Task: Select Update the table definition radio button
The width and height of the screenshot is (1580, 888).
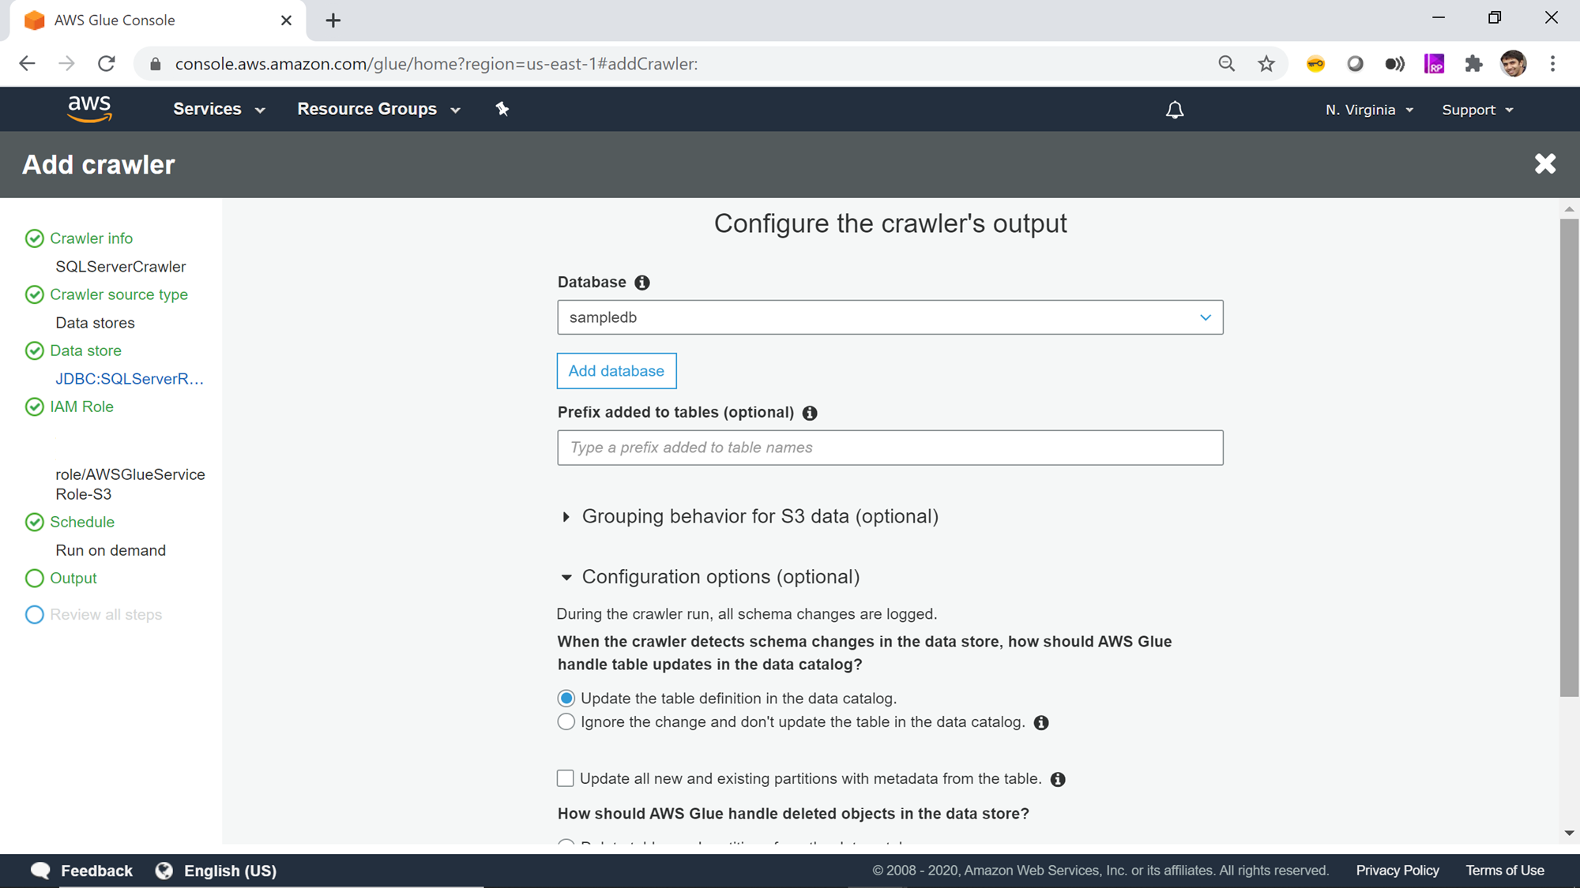Action: point(566,699)
